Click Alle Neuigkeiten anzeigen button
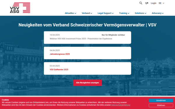 click(x=87, y=83)
